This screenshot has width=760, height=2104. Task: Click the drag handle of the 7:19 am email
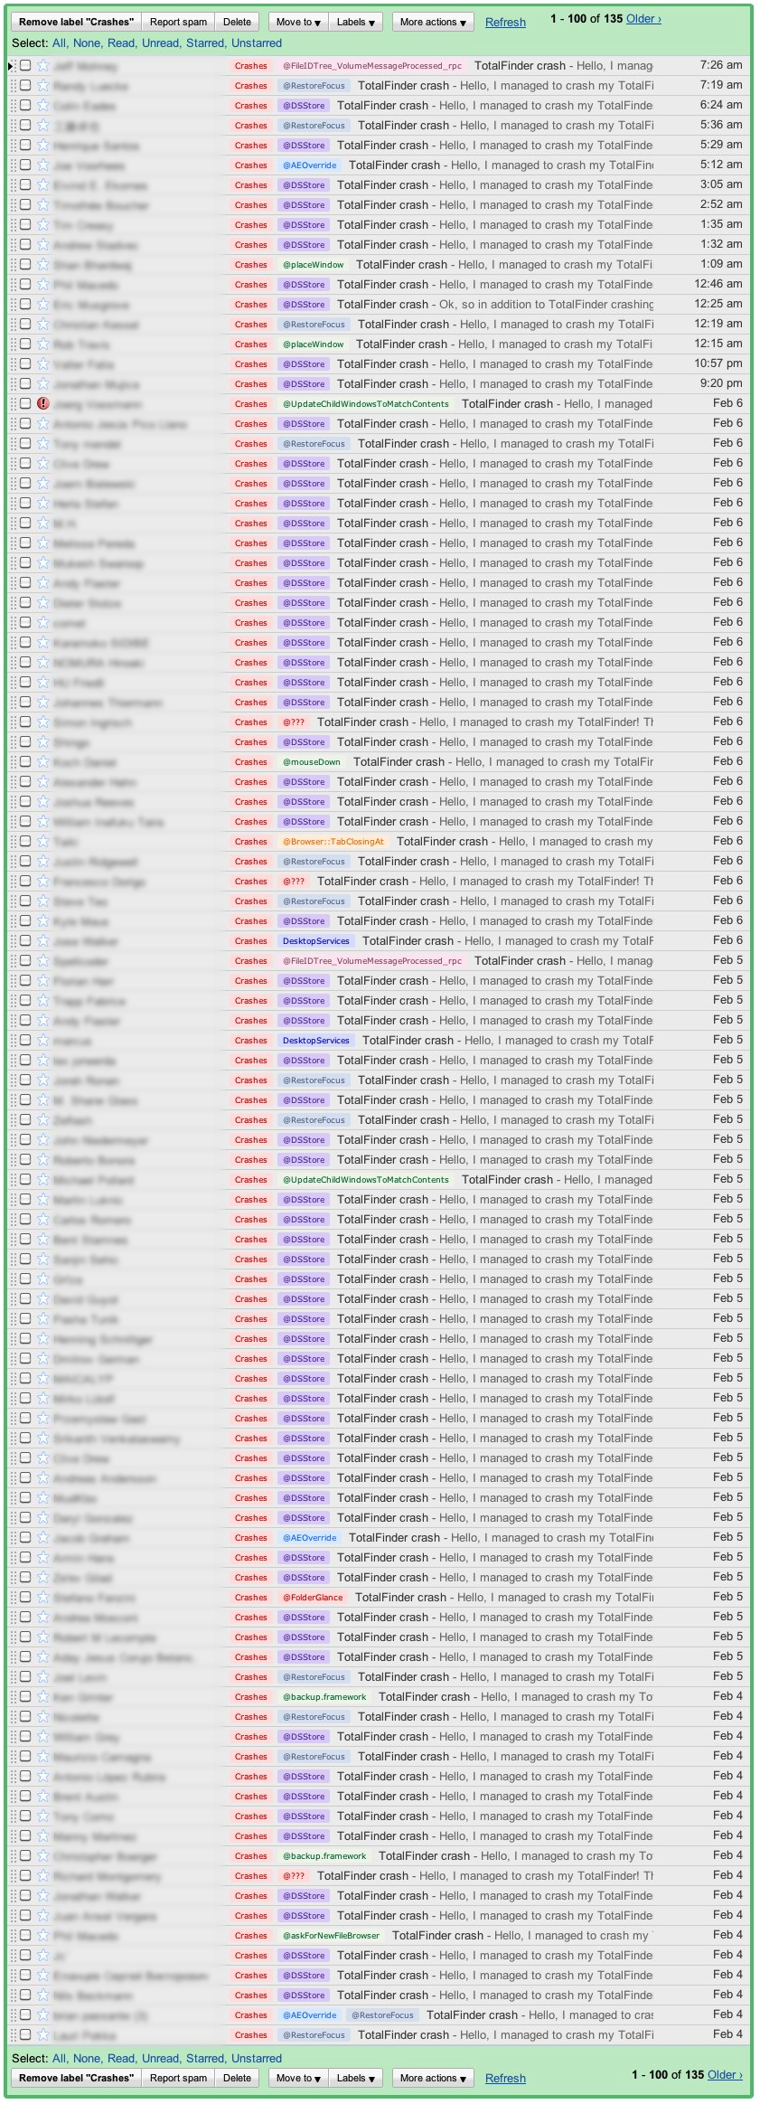(x=13, y=86)
